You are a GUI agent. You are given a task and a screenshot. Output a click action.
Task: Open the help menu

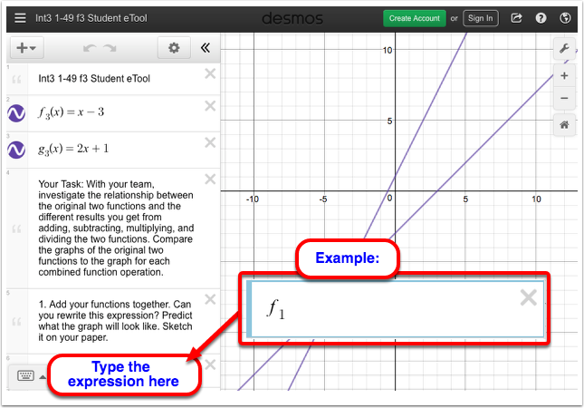[541, 18]
